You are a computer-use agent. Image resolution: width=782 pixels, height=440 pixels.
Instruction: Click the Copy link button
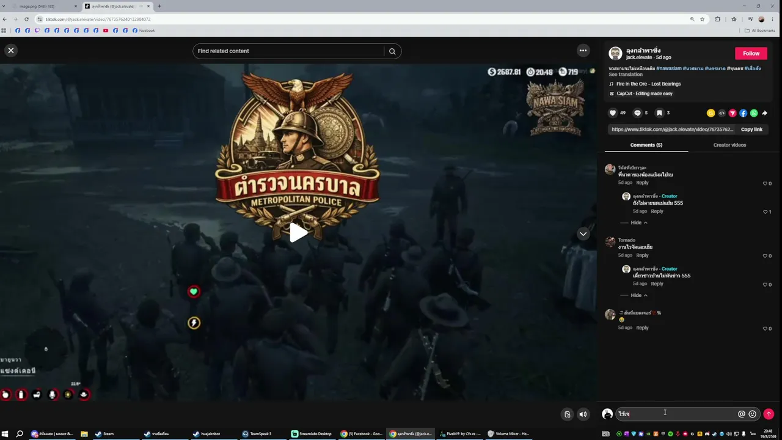point(751,130)
